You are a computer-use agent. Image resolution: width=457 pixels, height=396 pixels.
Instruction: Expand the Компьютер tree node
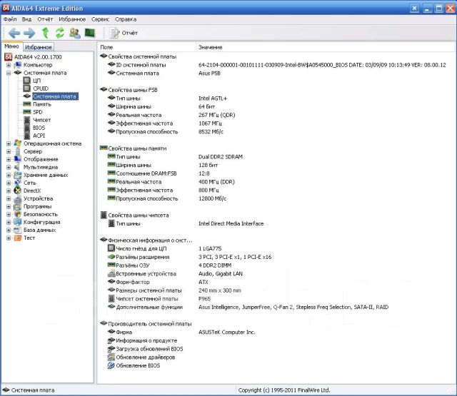tap(9, 65)
